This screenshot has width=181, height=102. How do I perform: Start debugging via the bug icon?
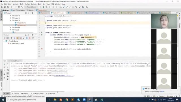coord(43,7)
